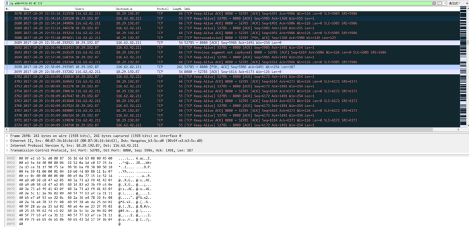Screen dimensions: 471x233
Task: Expand the Ethernet II details row
Action: point(7,141)
